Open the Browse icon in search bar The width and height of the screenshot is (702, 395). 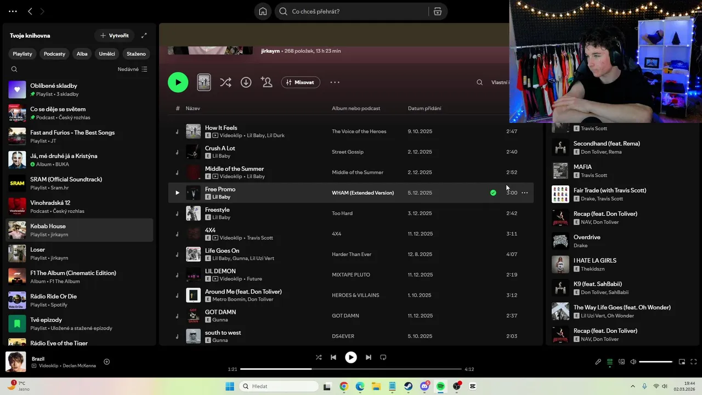click(x=438, y=12)
